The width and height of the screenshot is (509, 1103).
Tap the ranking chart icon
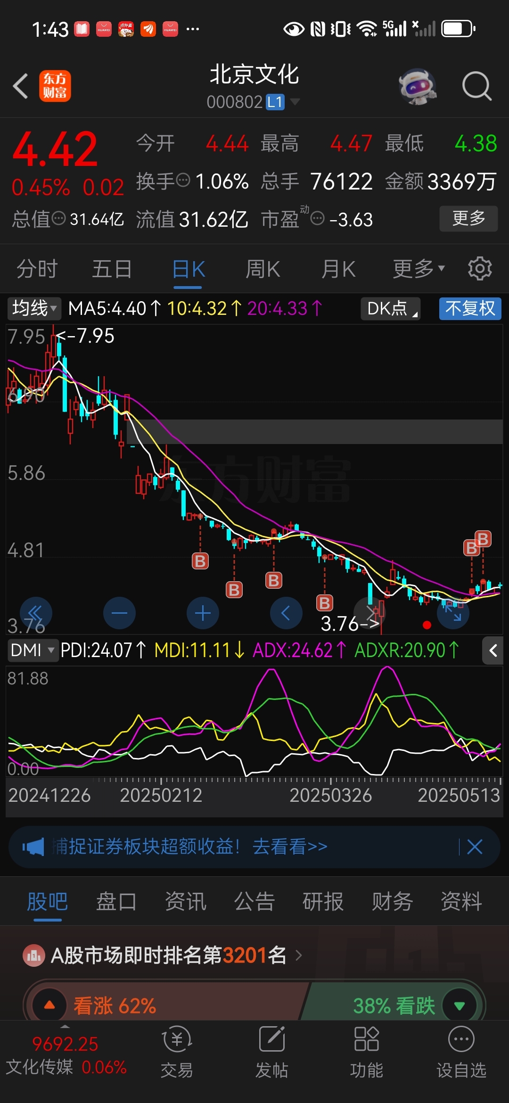[x=33, y=955]
